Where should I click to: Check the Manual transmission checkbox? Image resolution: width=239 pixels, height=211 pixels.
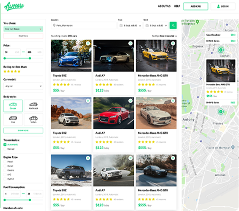(5, 149)
